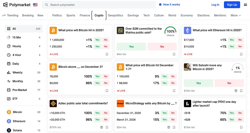Select No for Ethereum $17,000
Viewport: 250px width, 133px height.
point(240,40)
